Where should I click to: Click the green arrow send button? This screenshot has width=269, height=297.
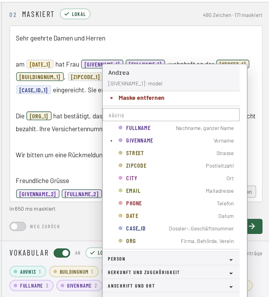coord(255,226)
